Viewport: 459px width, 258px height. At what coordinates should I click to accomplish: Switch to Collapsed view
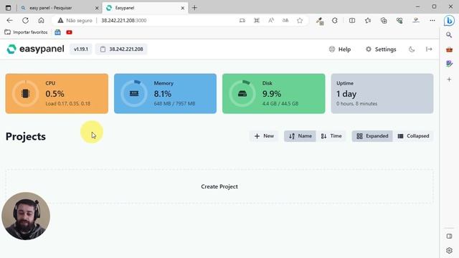[x=413, y=136]
